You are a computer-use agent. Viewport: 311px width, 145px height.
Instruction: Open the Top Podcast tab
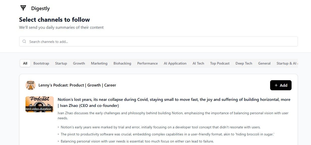click(x=220, y=63)
